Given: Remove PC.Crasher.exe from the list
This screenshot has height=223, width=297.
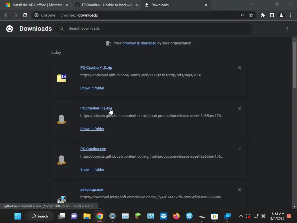Looking at the screenshot, I should [x=239, y=149].
